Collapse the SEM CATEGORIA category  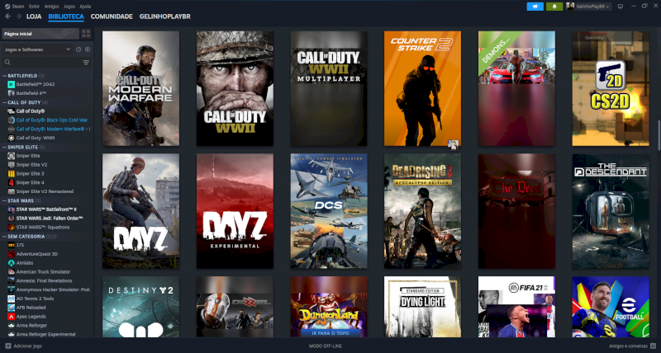5,237
